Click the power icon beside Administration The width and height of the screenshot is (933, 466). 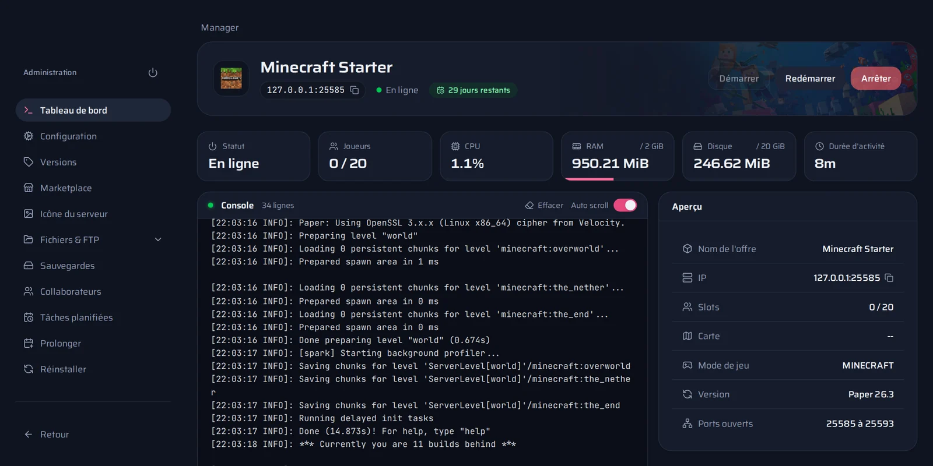pos(153,73)
